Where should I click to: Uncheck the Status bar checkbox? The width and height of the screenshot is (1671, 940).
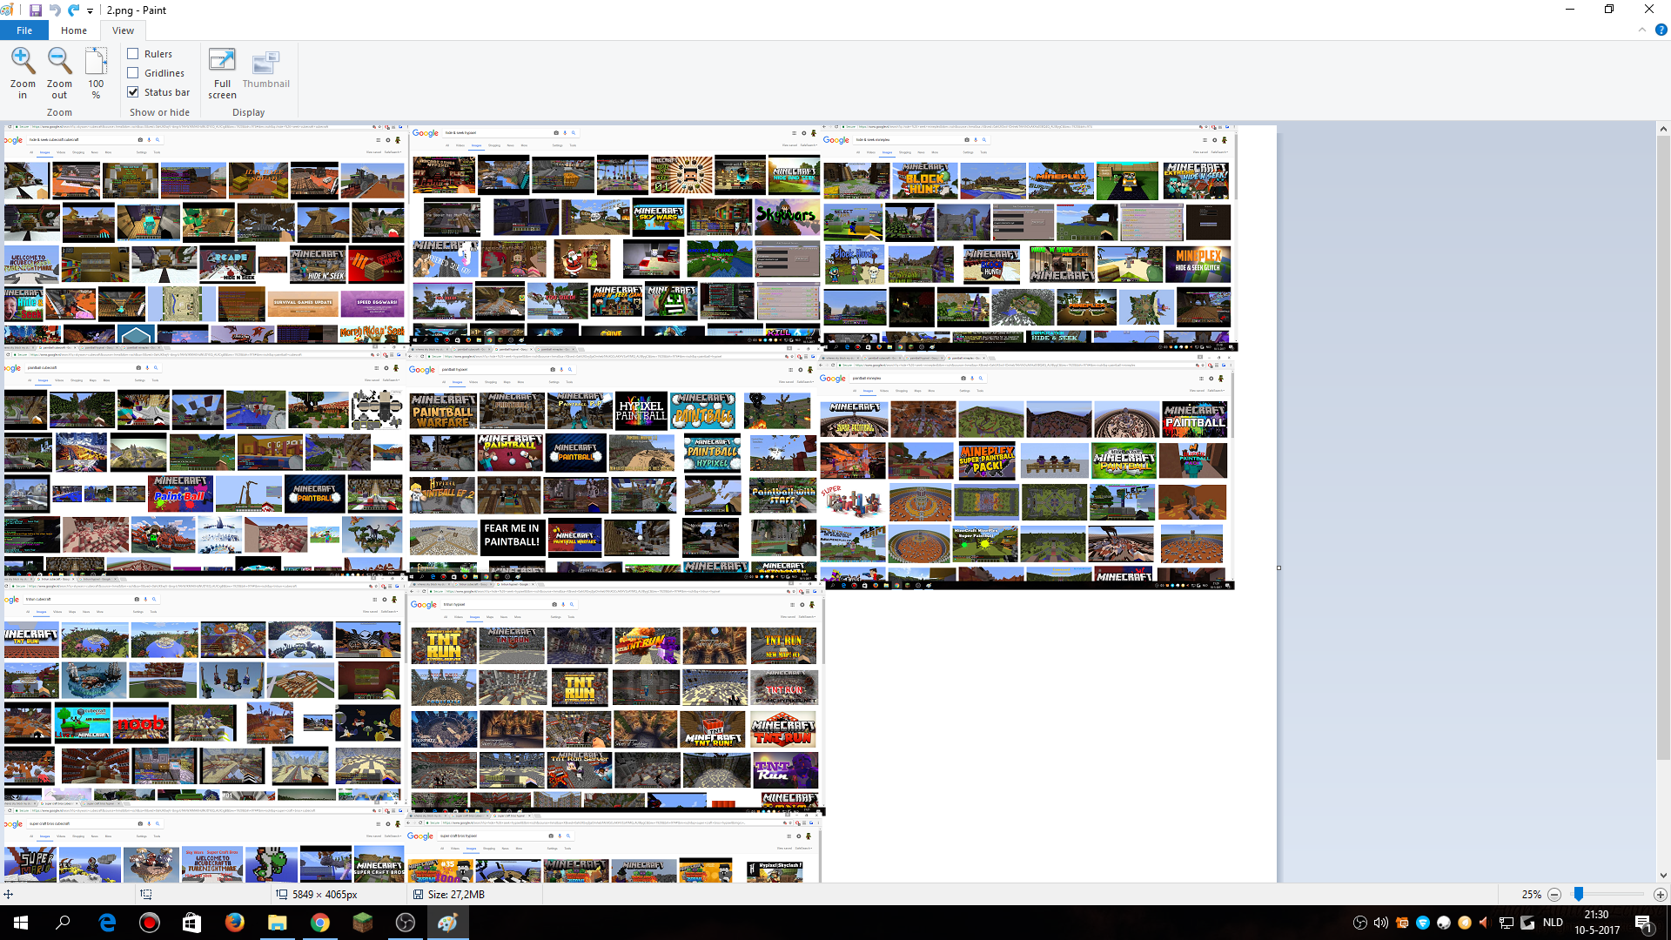(x=133, y=92)
